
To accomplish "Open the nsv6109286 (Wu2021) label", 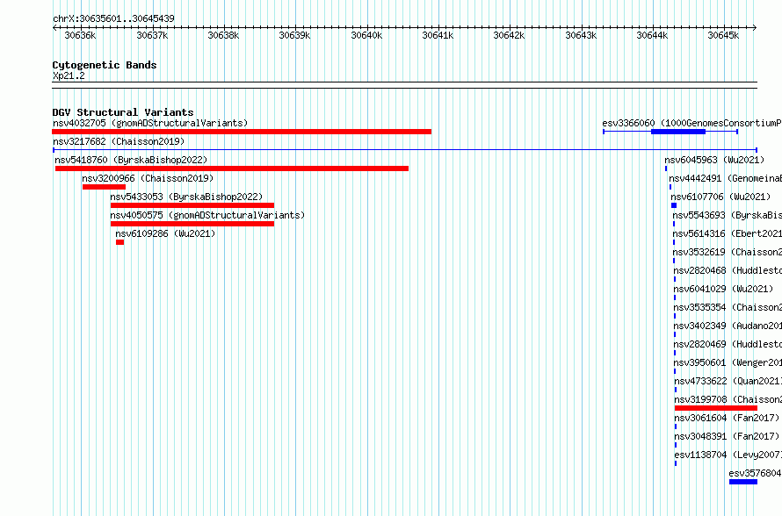I will [x=165, y=233].
